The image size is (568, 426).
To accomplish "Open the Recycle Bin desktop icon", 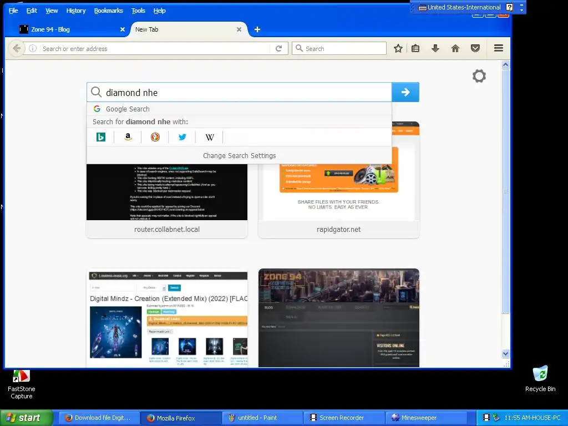I will (x=540, y=379).
